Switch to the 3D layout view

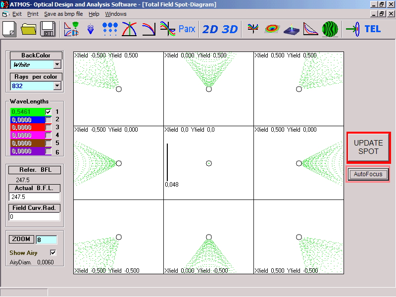tap(230, 29)
